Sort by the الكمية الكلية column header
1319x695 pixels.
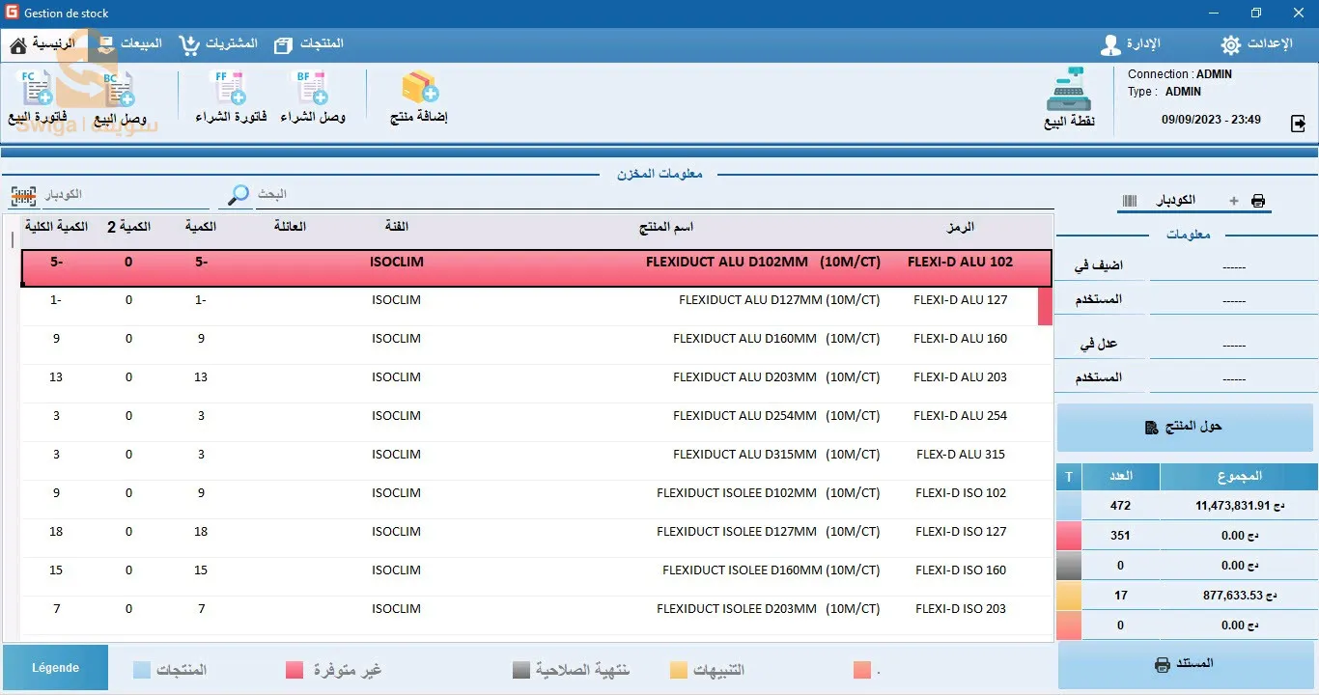(x=56, y=227)
